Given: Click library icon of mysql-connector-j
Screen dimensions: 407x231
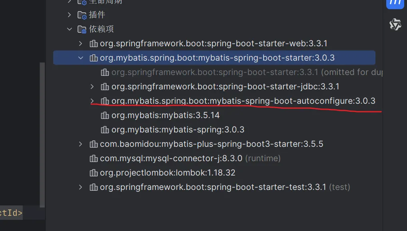Looking at the screenshot, I should (x=93, y=158).
